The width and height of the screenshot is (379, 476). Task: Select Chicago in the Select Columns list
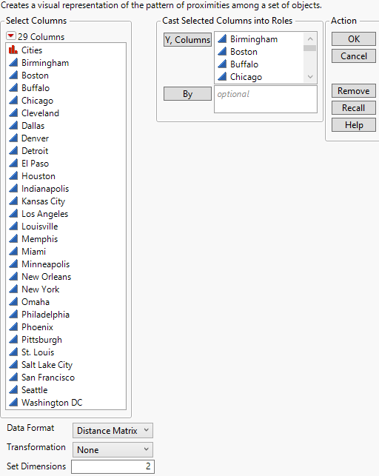pyautogui.click(x=37, y=101)
